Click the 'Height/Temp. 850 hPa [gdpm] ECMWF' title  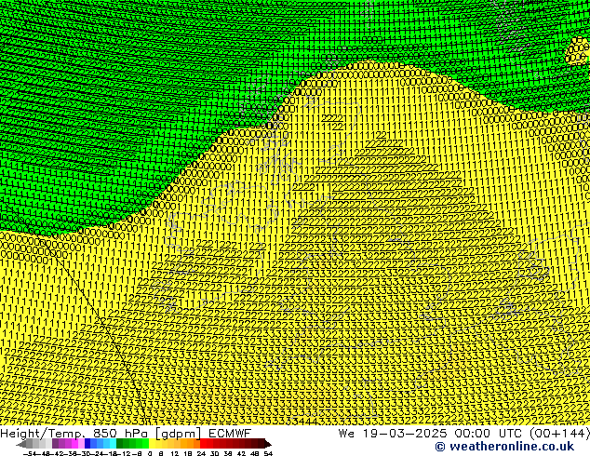pos(126,433)
